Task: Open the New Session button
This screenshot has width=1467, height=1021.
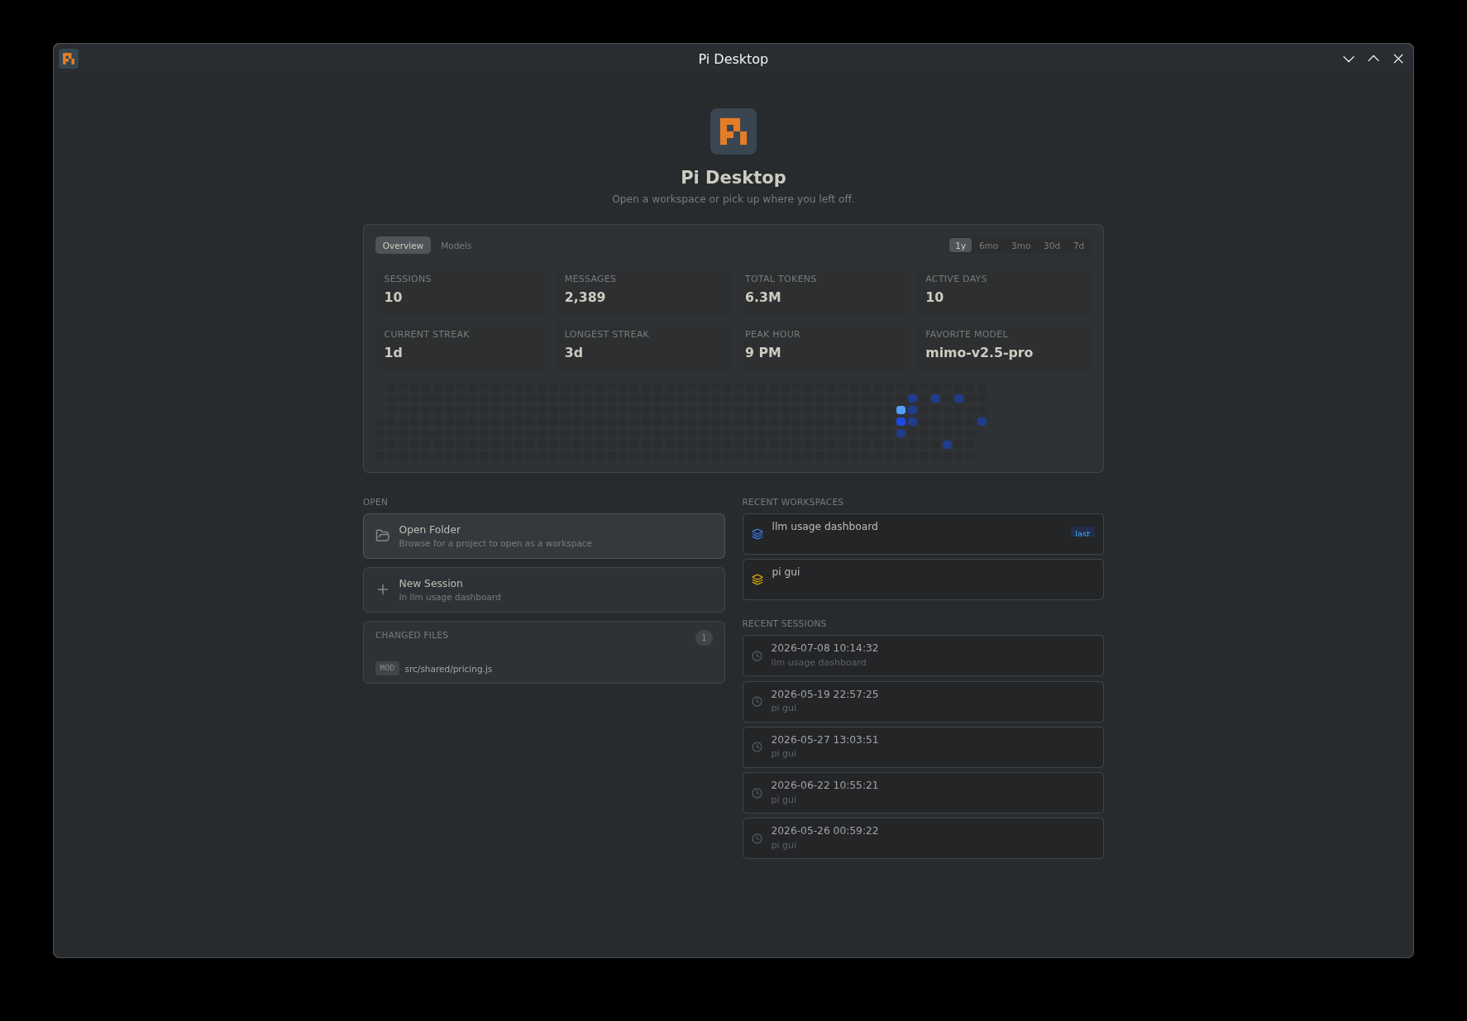Action: (x=544, y=589)
